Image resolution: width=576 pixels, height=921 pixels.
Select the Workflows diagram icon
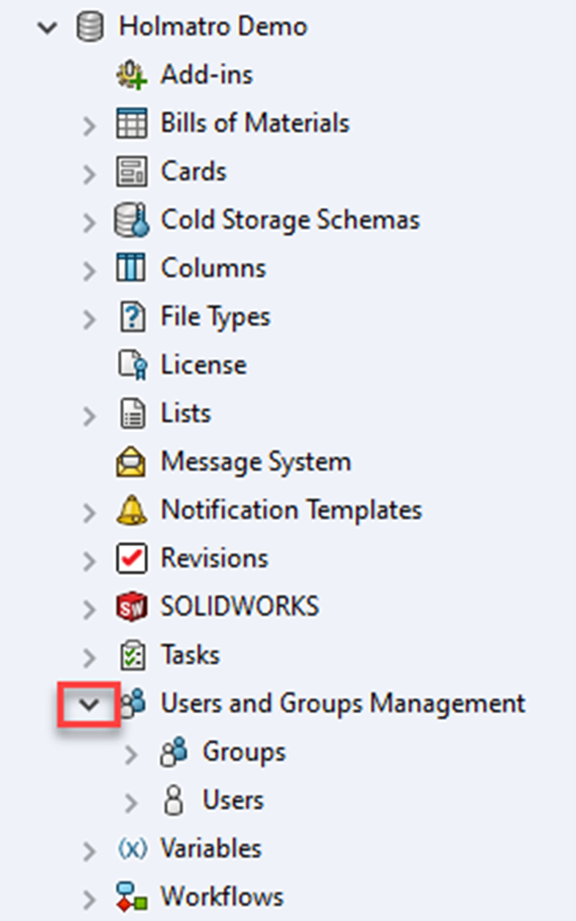132,895
